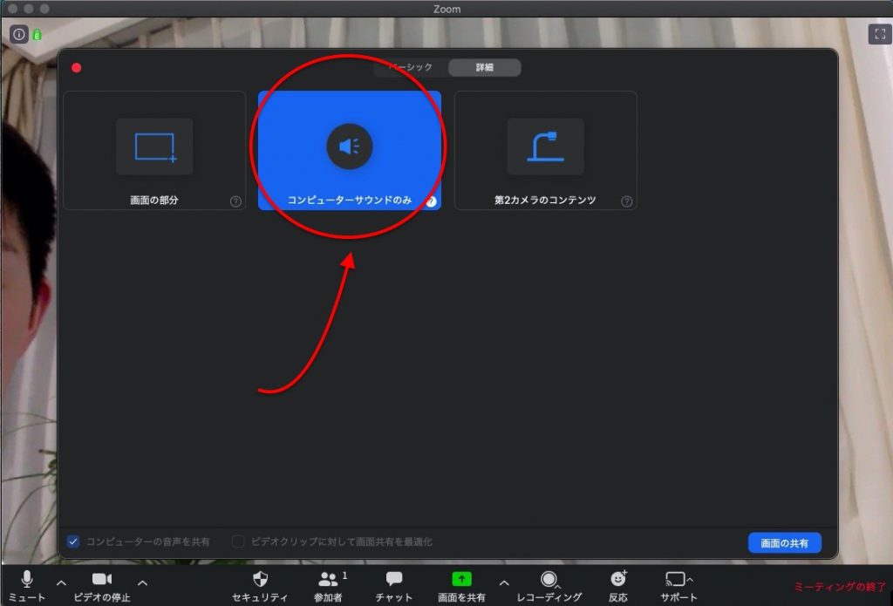This screenshot has width=893, height=606.
Task: Expand video options arrow next to ビデオの停止
Action: [142, 582]
